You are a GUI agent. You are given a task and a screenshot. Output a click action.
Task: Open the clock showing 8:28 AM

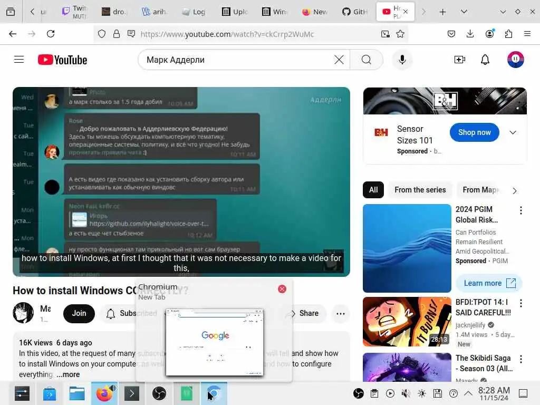pos(494,393)
